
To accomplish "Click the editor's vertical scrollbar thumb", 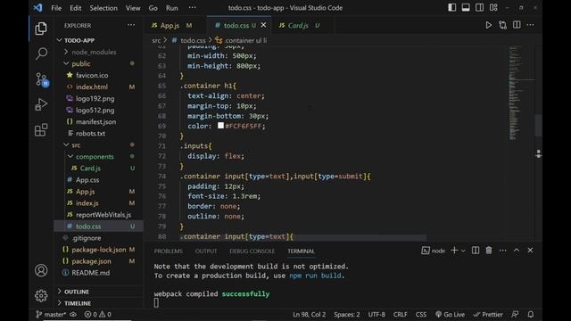I will point(539,125).
